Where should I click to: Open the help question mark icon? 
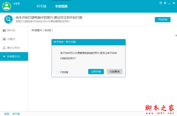tap(161, 3)
